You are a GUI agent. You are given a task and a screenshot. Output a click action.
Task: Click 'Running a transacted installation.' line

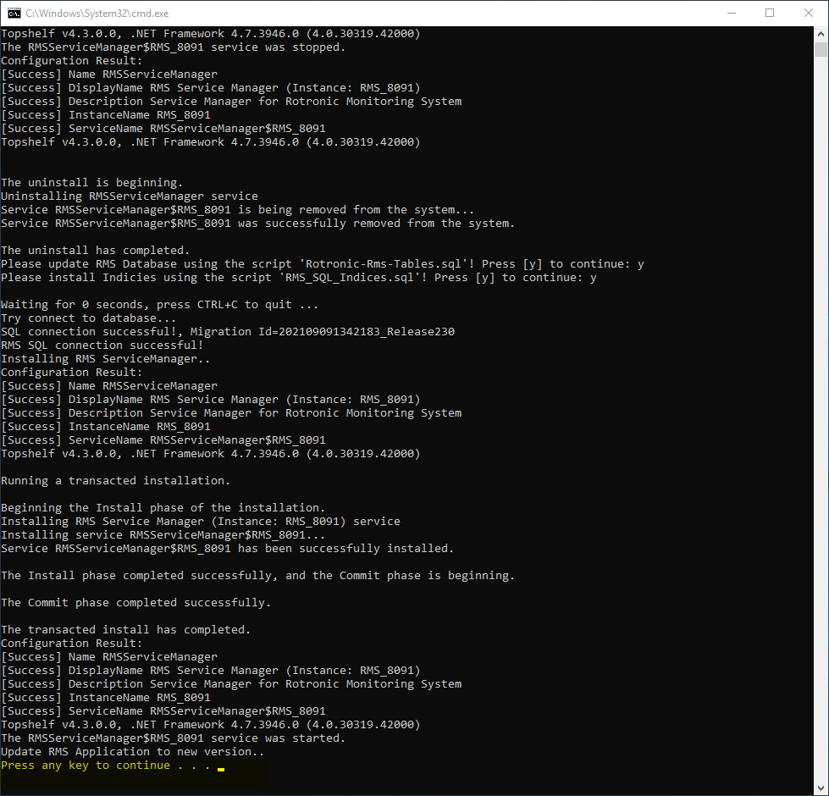click(x=115, y=481)
